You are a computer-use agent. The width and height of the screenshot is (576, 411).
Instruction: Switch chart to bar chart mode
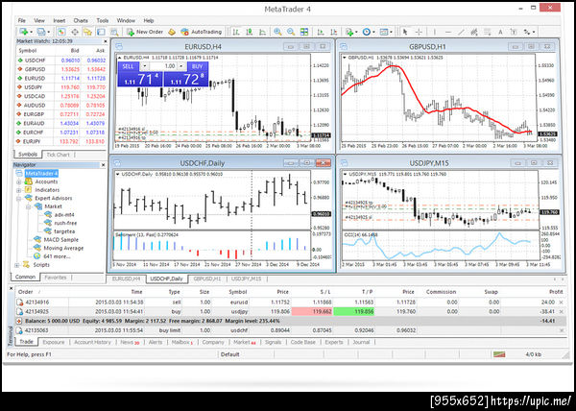[236, 32]
